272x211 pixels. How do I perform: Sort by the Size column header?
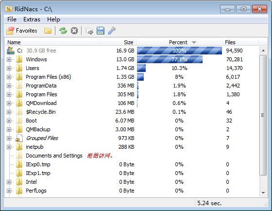(118, 42)
